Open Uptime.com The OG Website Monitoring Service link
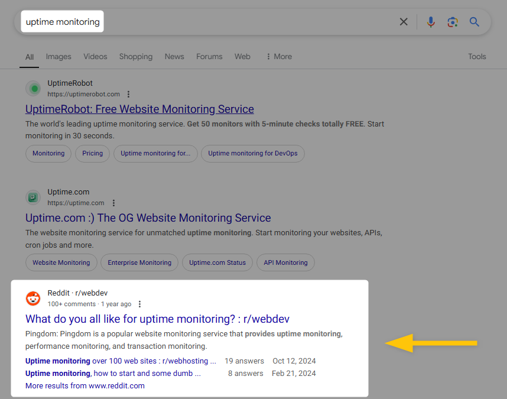Viewport: 507px width, 399px height. pyautogui.click(x=148, y=218)
